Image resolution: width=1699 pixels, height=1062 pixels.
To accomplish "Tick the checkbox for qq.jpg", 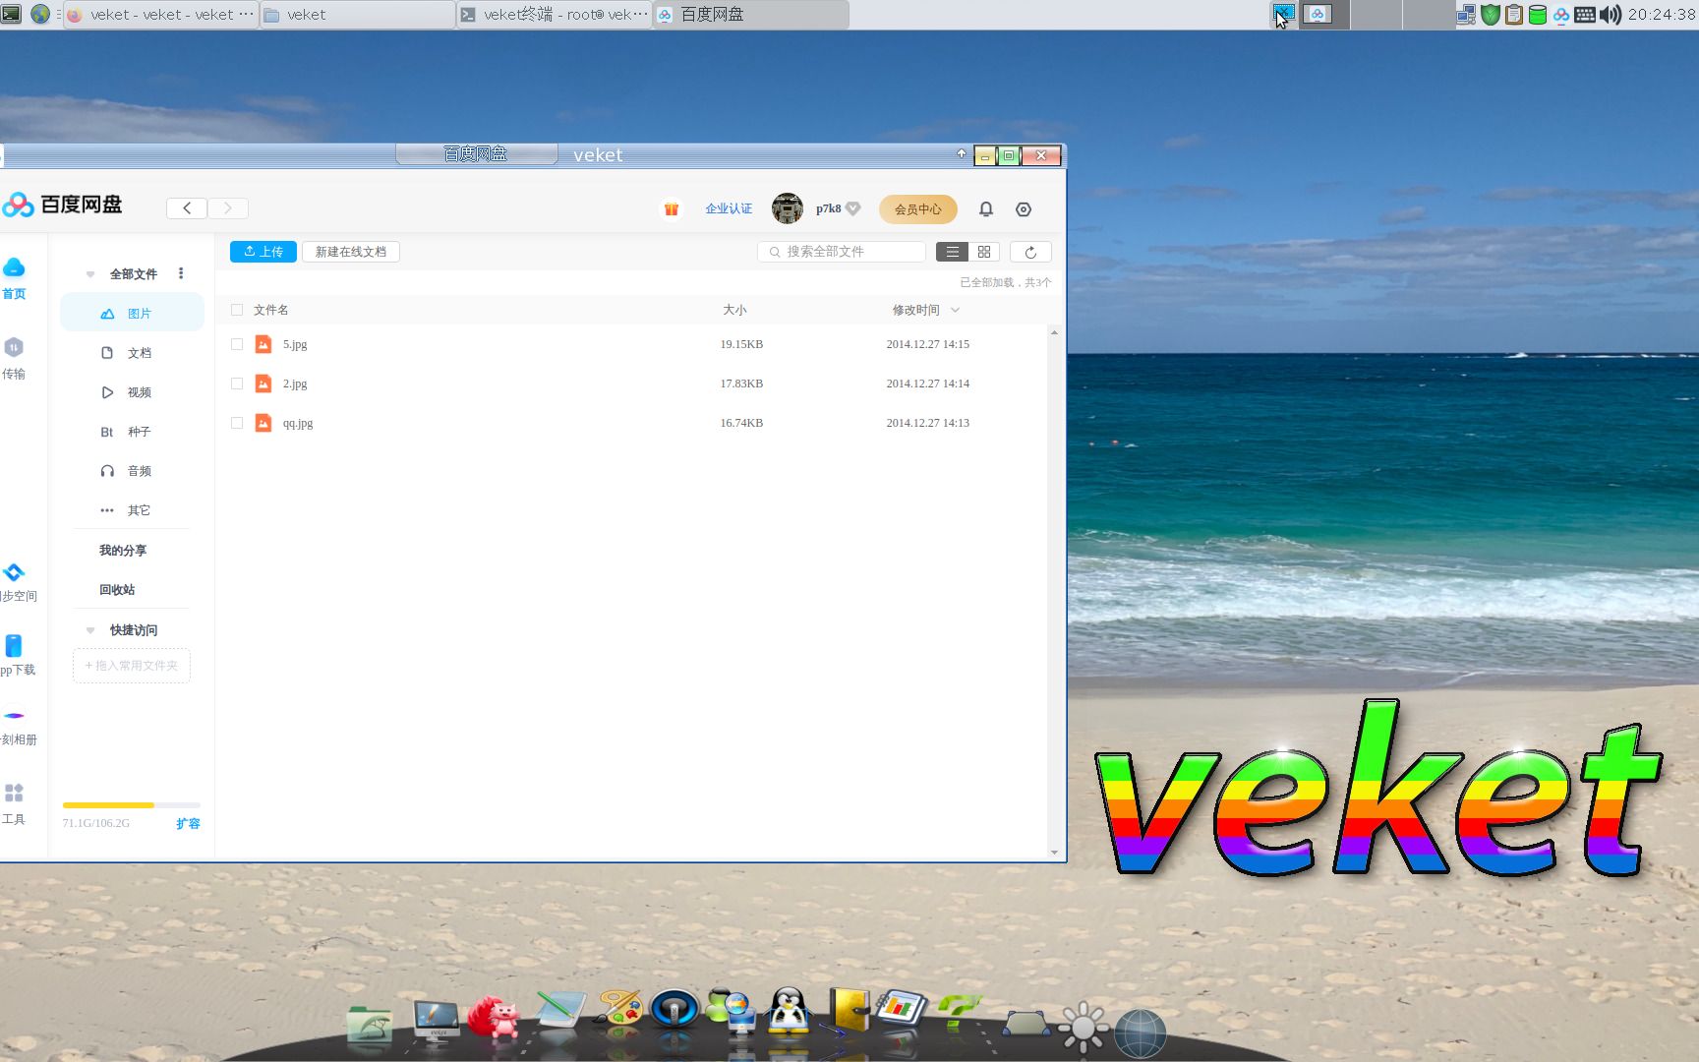I will [237, 423].
